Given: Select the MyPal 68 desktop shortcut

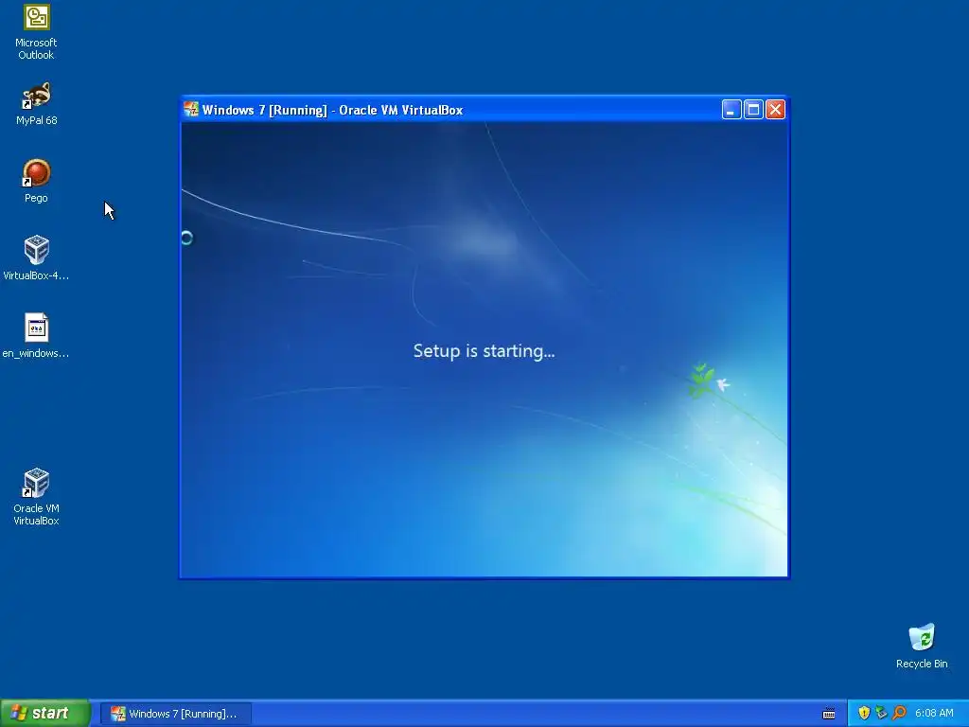Looking at the screenshot, I should pos(36,103).
